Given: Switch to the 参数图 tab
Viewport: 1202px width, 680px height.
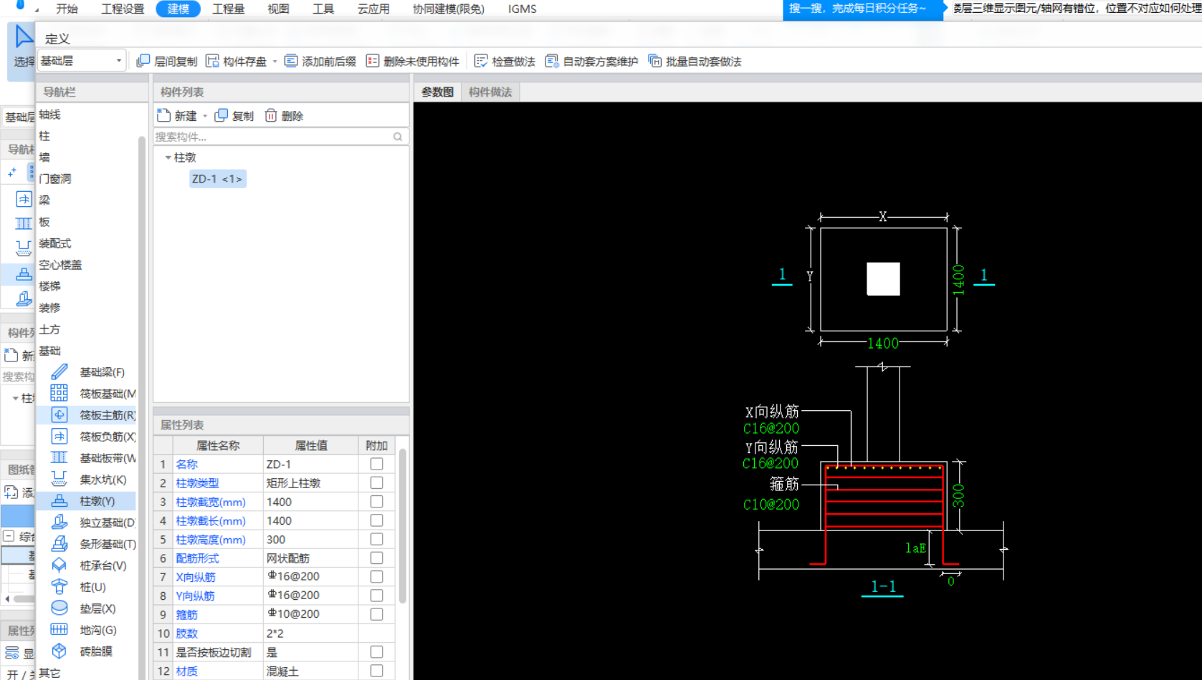Looking at the screenshot, I should (x=437, y=92).
